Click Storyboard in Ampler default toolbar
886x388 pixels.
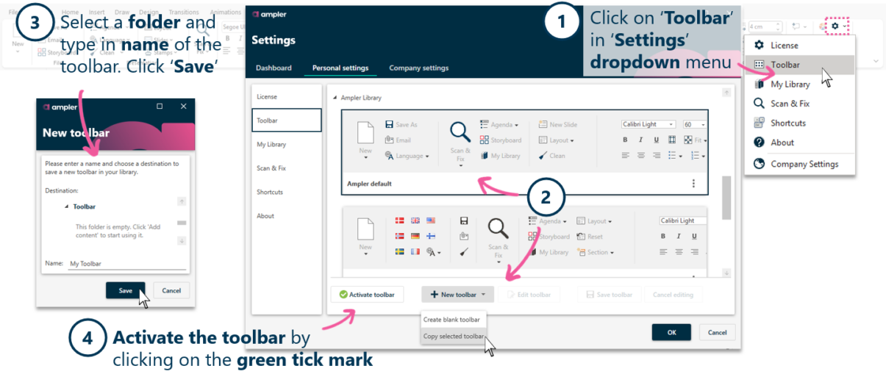point(501,140)
